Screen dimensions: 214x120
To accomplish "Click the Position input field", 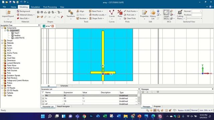I will [197, 15].
